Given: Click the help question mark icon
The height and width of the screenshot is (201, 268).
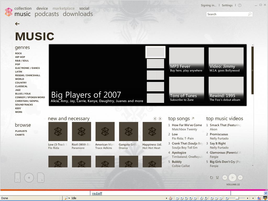Looking at the screenshot, I should (240, 5).
